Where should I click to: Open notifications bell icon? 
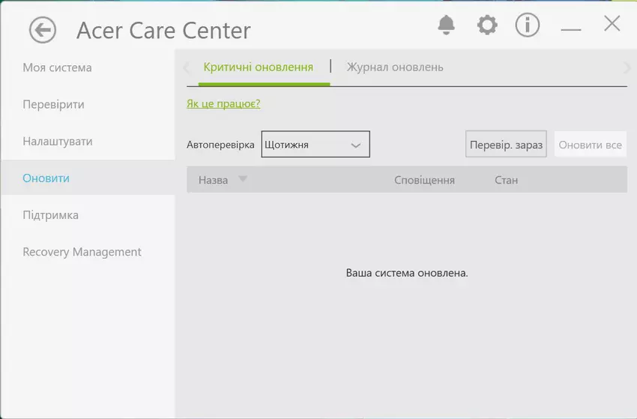(x=446, y=25)
